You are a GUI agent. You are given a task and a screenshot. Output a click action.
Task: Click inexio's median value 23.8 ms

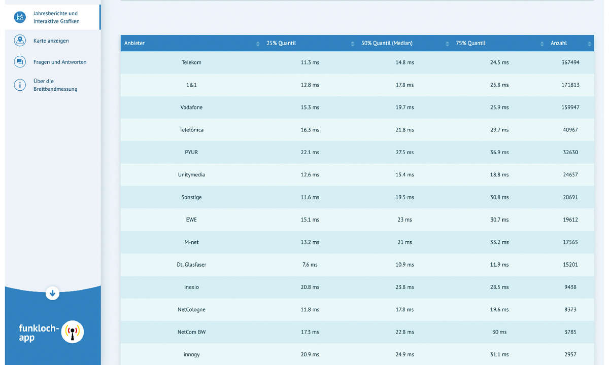[x=404, y=287]
